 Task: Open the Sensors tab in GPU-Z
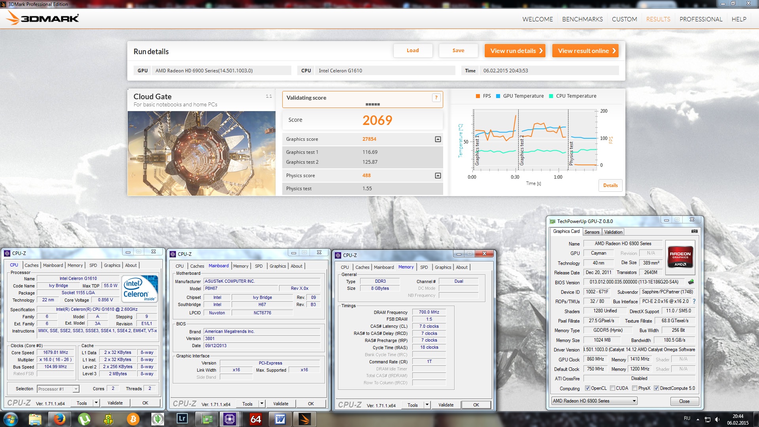(592, 232)
